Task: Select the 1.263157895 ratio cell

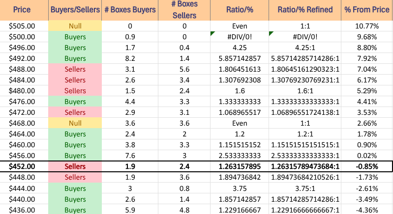Action: click(x=240, y=166)
